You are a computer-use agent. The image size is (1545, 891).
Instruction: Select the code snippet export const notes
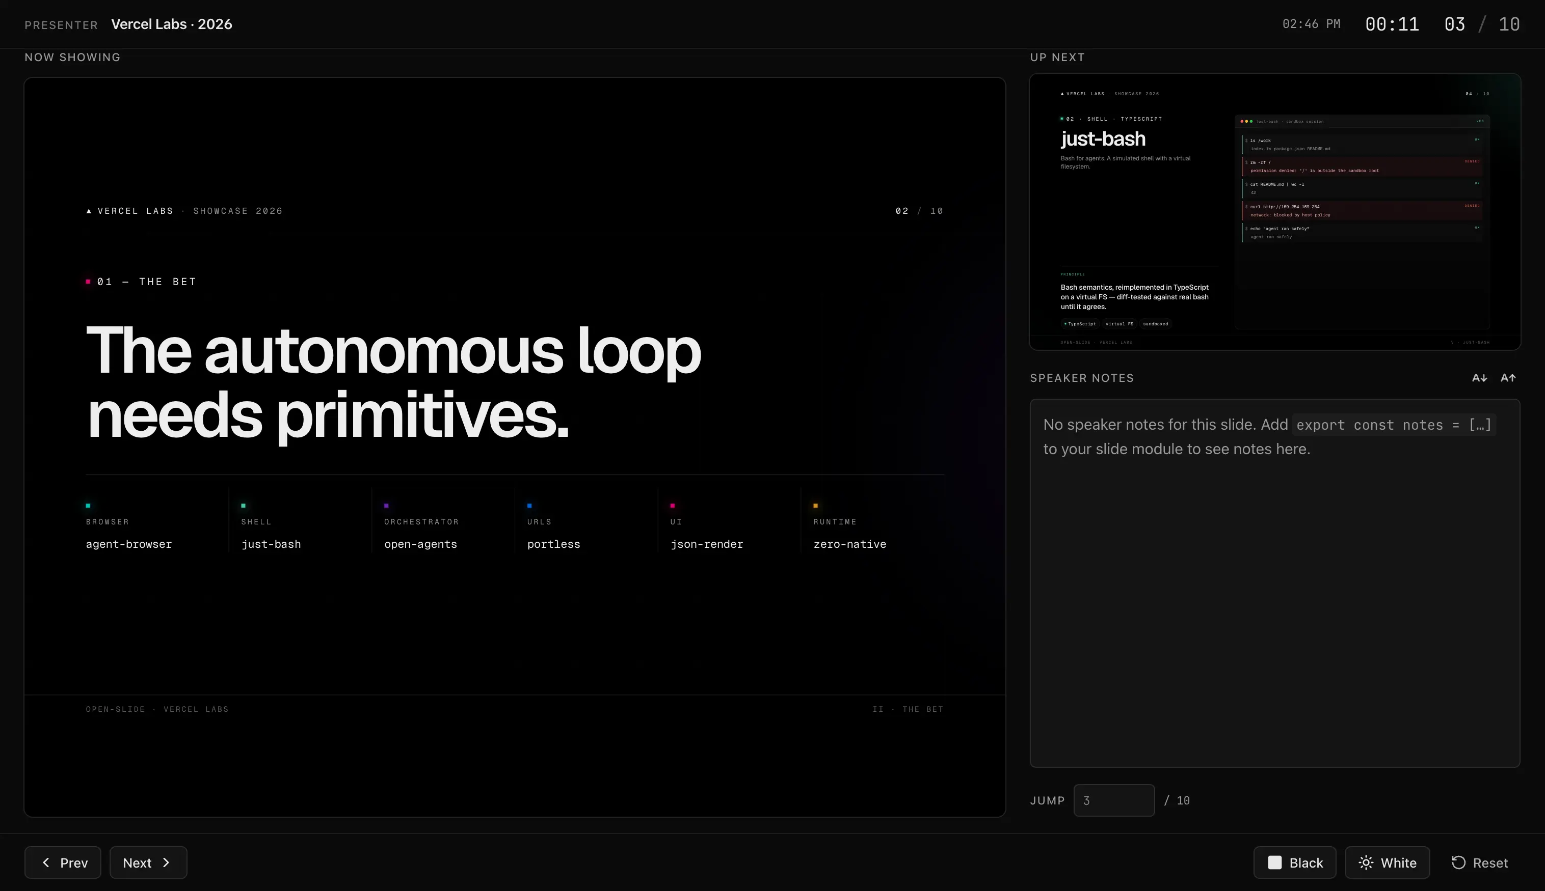(1394, 425)
